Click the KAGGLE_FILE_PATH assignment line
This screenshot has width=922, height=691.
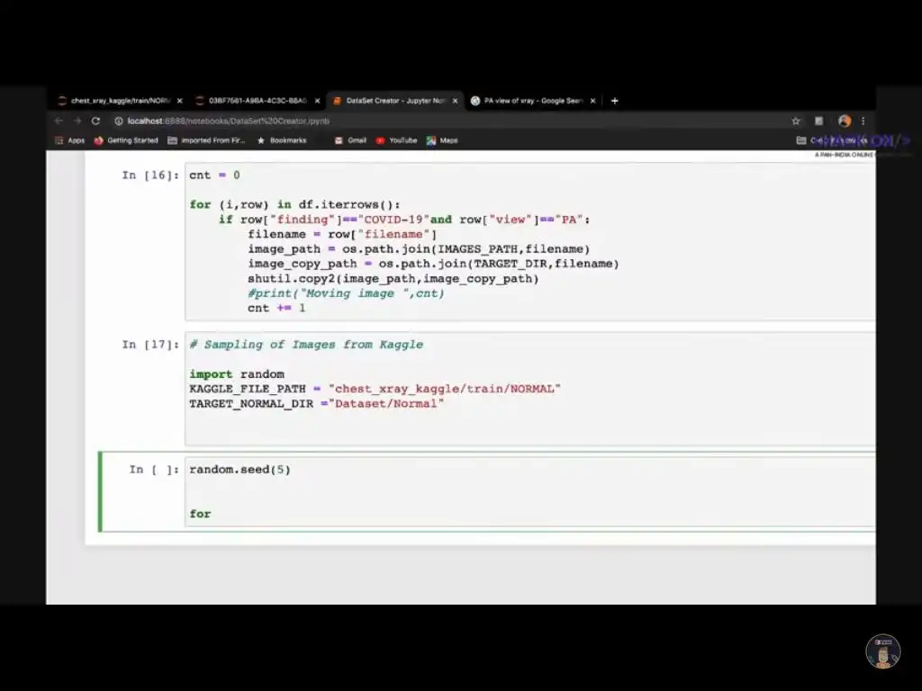pyautogui.click(x=375, y=389)
